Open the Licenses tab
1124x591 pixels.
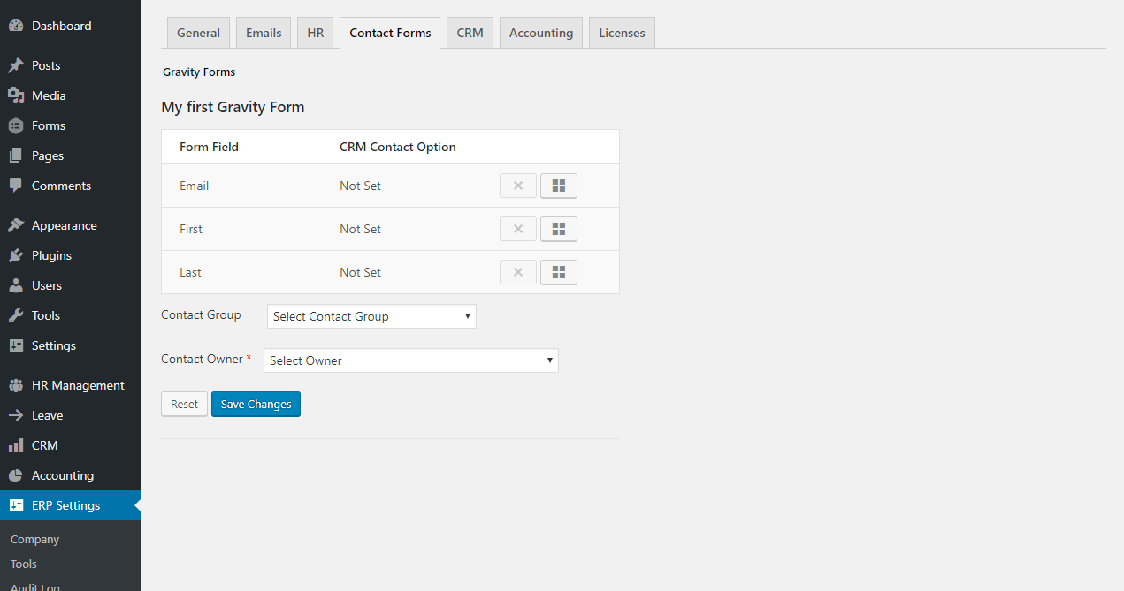pyautogui.click(x=622, y=33)
